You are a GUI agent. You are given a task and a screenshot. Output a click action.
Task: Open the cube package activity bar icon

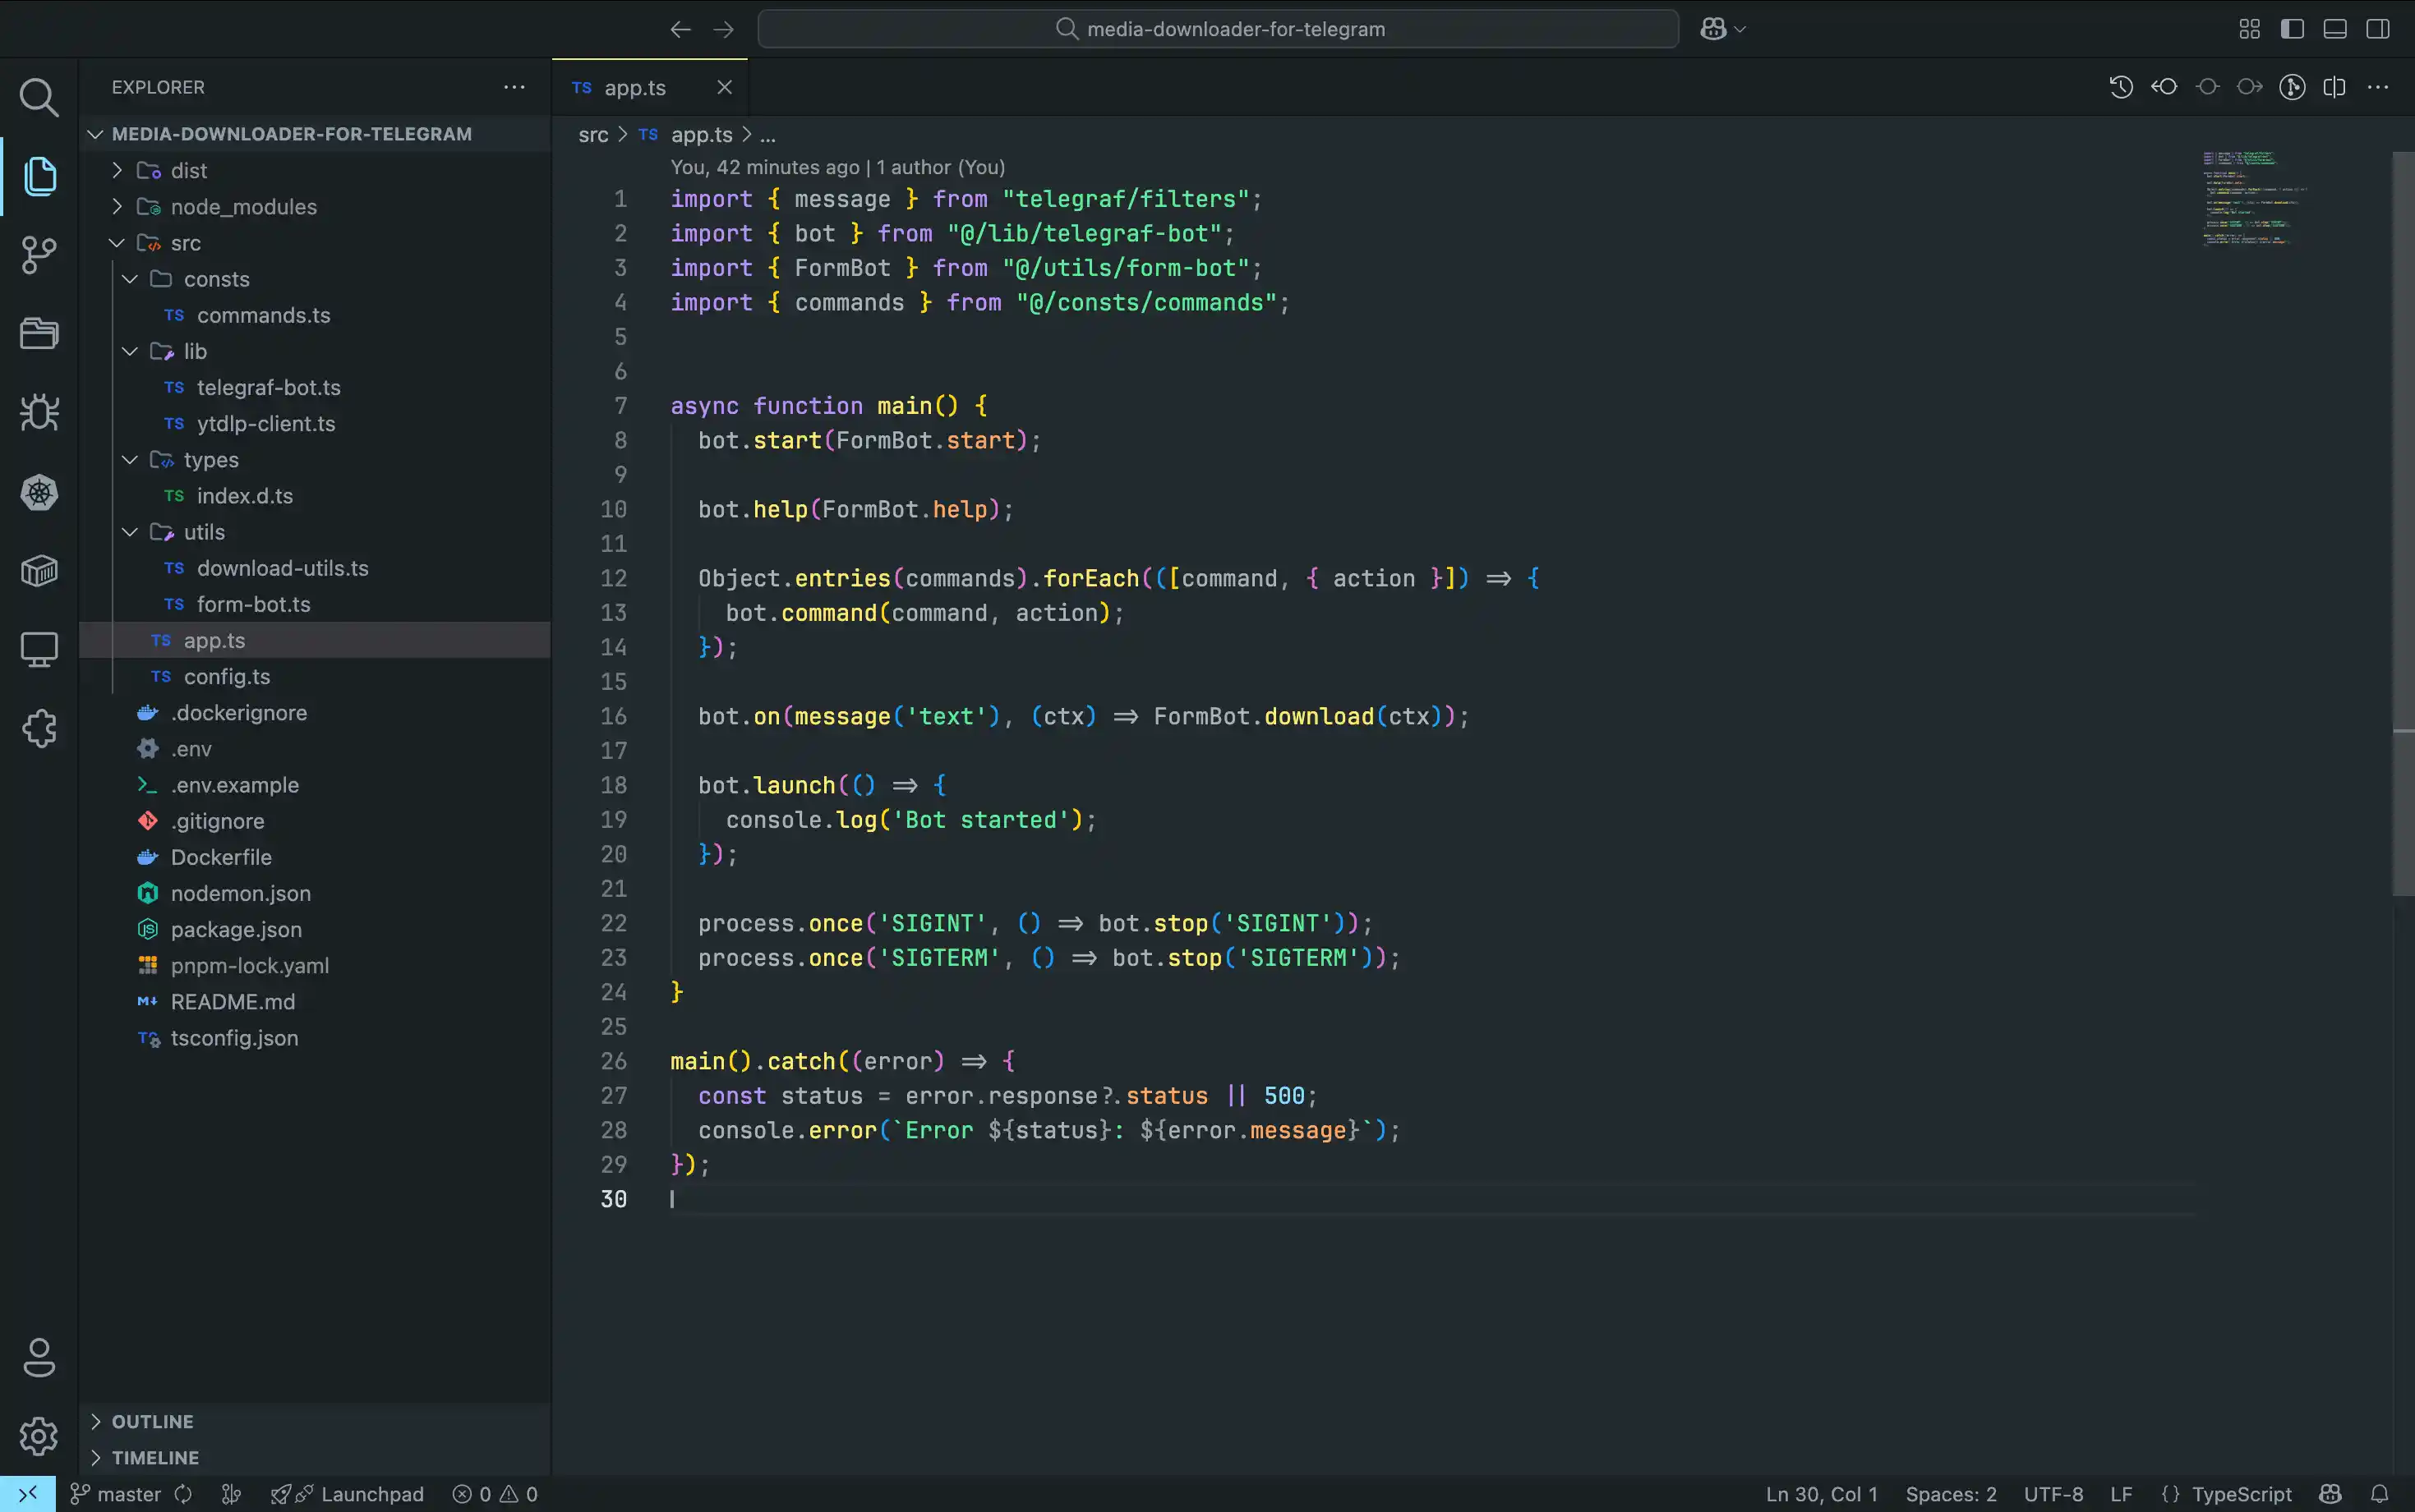pos(39,571)
